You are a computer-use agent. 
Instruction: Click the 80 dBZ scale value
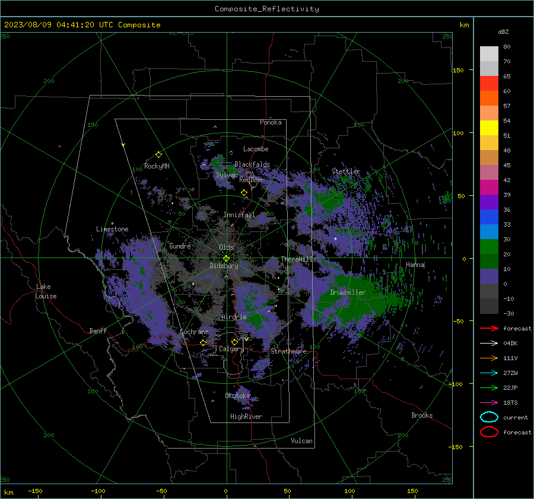click(507, 47)
